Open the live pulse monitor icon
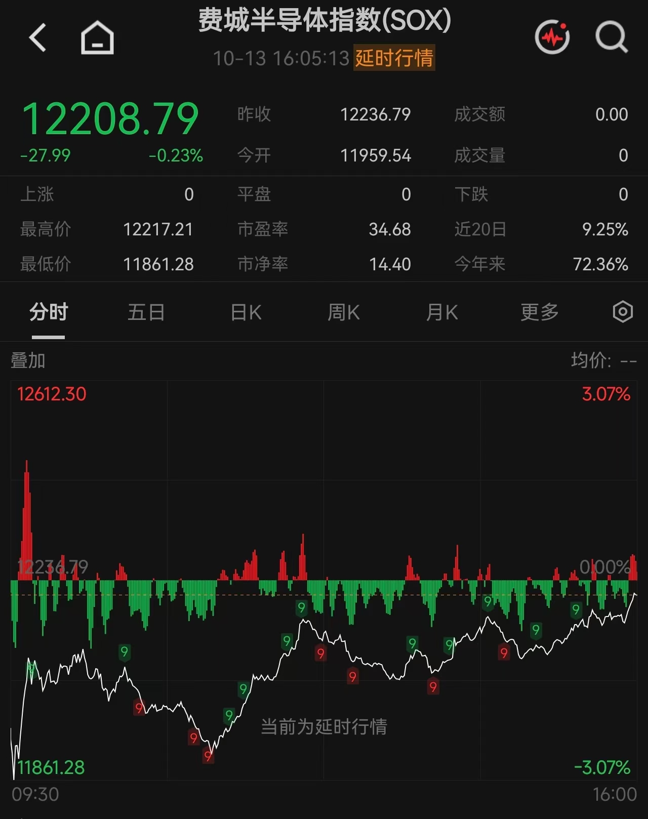648x819 pixels. (552, 36)
